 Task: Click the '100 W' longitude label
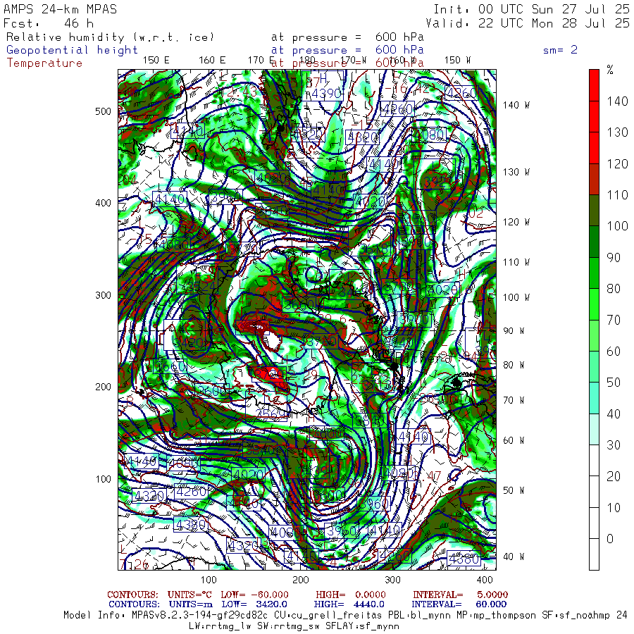pos(516,297)
